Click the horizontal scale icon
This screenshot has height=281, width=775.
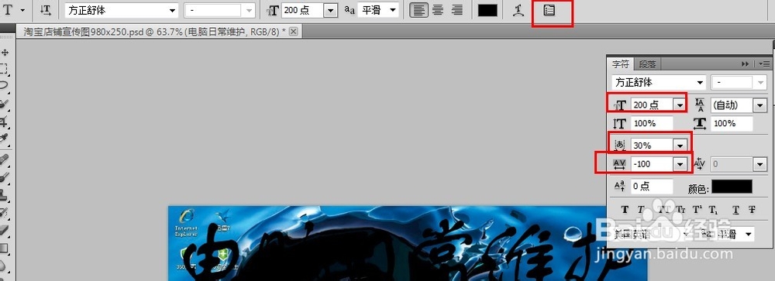click(x=700, y=123)
